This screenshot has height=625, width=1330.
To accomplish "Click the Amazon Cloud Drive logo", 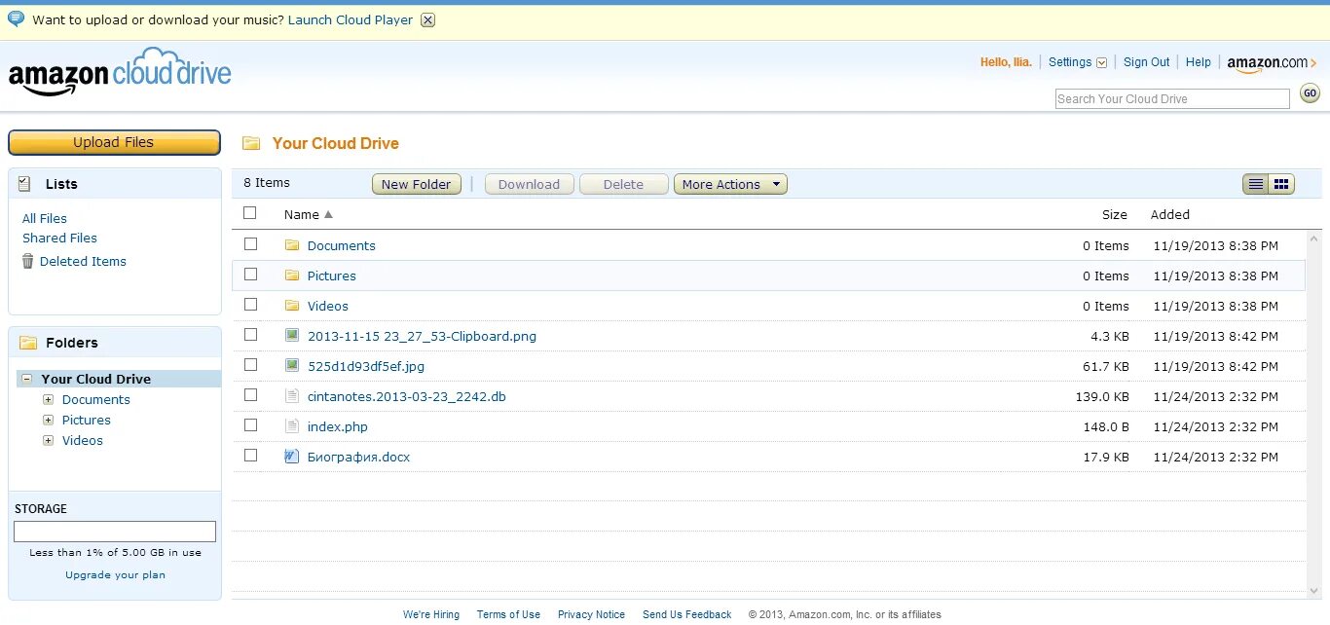I will click(x=120, y=72).
